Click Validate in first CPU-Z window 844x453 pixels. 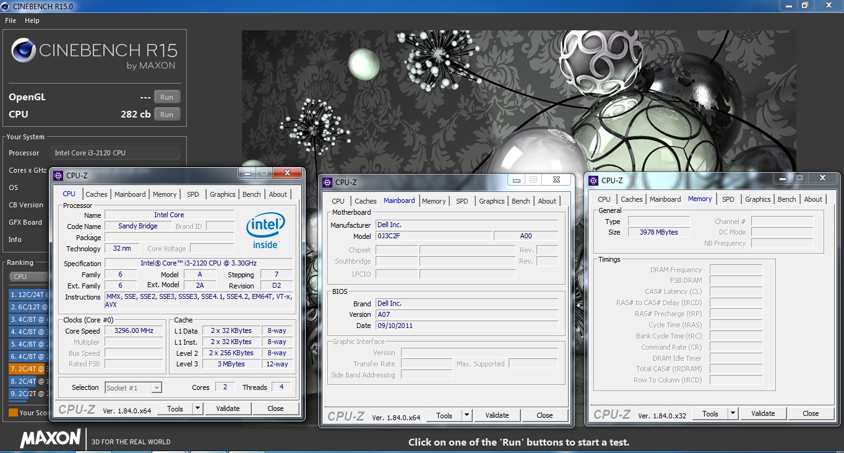(228, 408)
